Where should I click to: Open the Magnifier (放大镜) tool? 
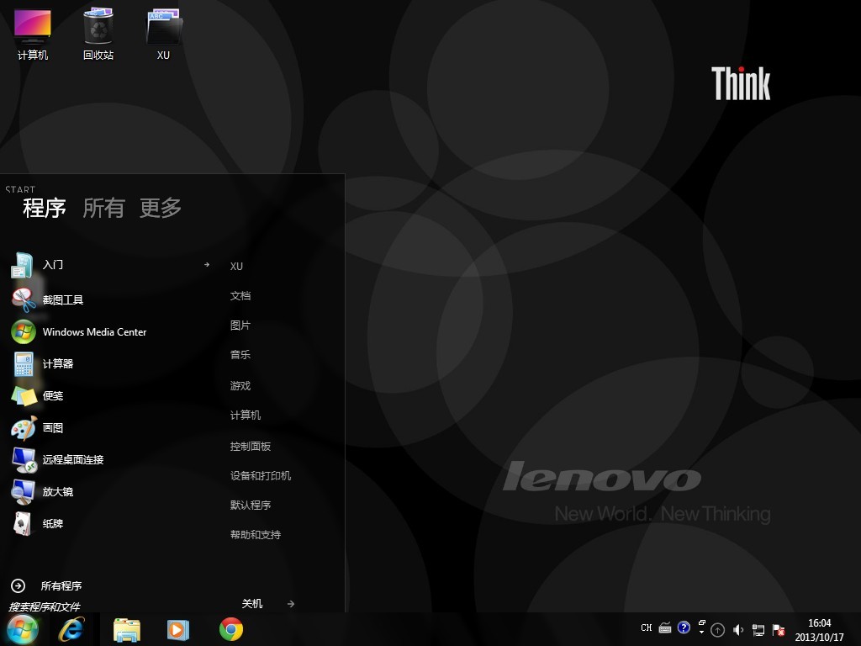[57, 492]
